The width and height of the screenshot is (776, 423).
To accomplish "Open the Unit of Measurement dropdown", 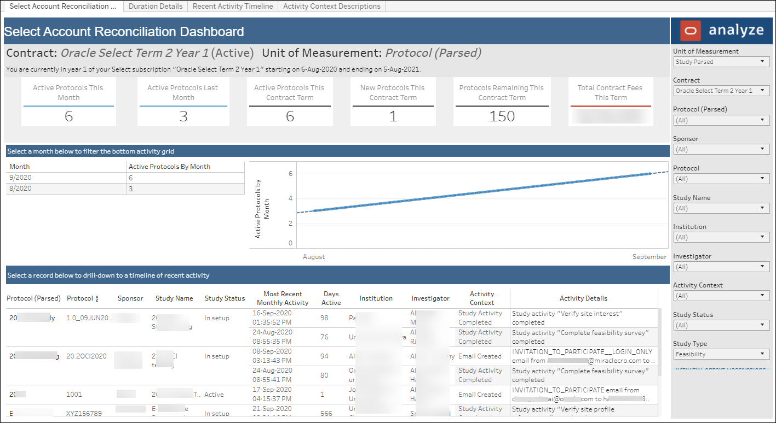I will coord(722,62).
